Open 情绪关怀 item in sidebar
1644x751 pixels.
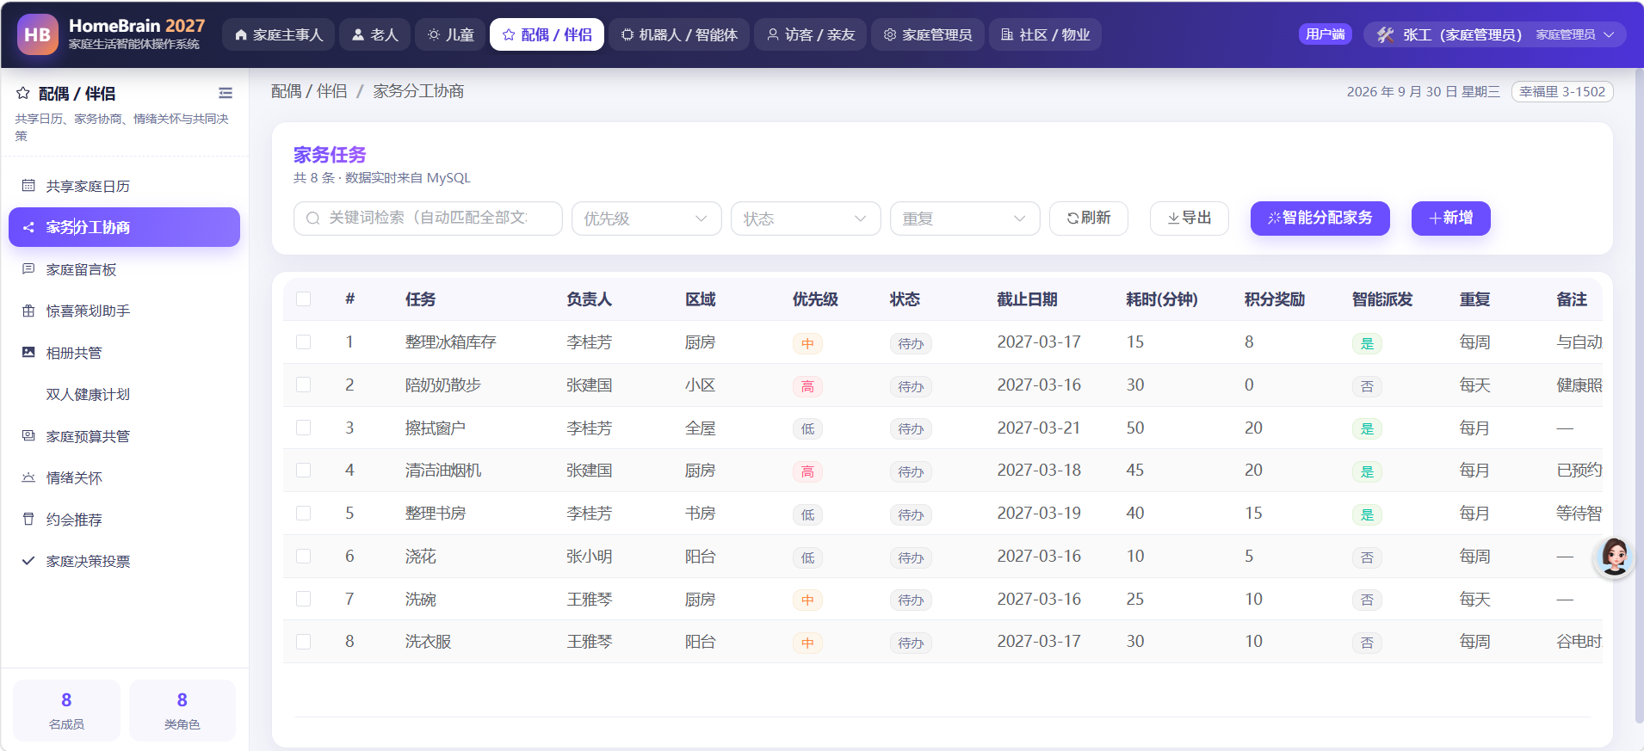point(124,477)
